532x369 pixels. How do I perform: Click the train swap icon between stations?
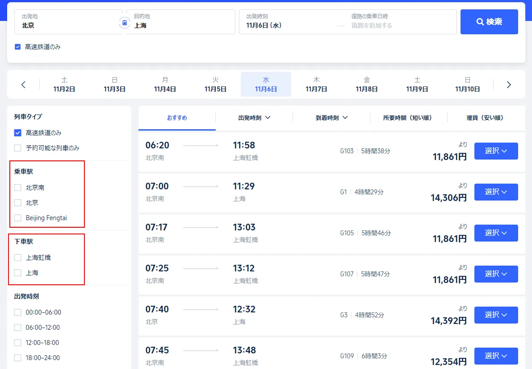tap(125, 22)
